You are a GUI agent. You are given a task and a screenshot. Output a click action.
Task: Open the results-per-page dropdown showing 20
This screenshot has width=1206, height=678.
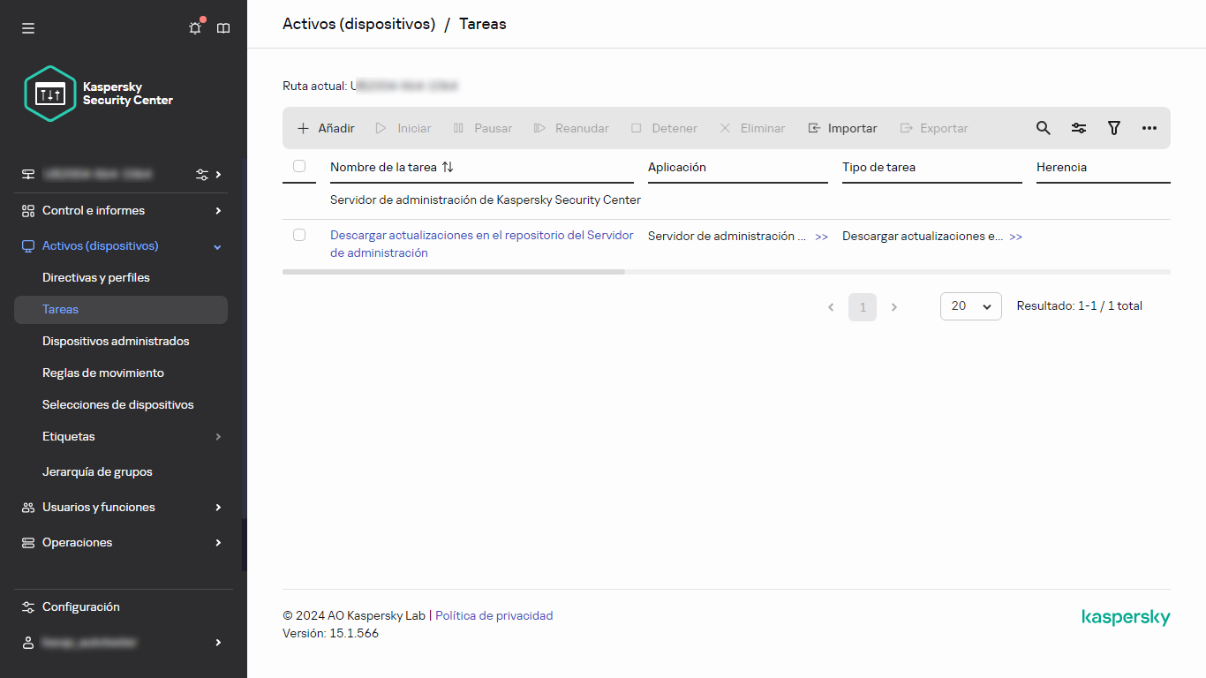(970, 305)
